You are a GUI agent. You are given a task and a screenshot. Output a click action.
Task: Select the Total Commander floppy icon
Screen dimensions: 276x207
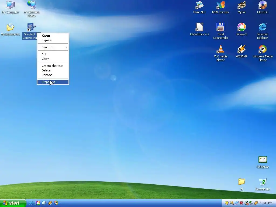click(x=220, y=31)
